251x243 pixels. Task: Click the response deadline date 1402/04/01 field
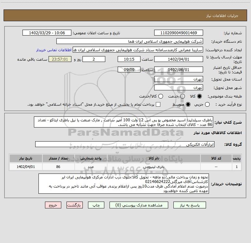(x=178, y=59)
